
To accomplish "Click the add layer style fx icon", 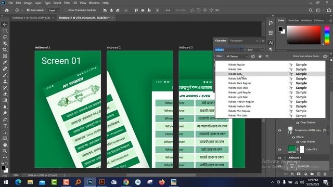I will coord(292,174).
